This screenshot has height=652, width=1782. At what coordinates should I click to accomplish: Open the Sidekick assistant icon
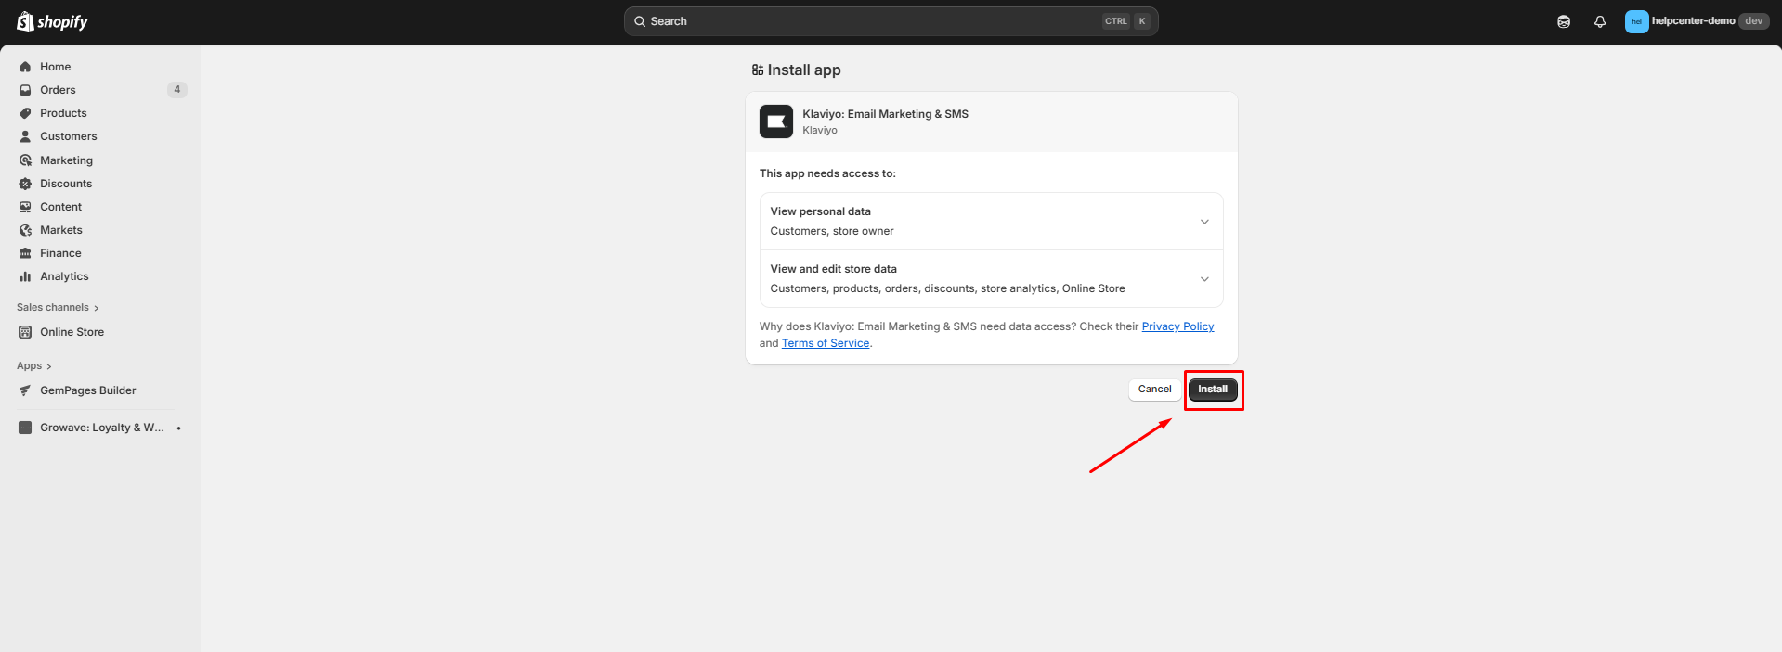pyautogui.click(x=1564, y=21)
